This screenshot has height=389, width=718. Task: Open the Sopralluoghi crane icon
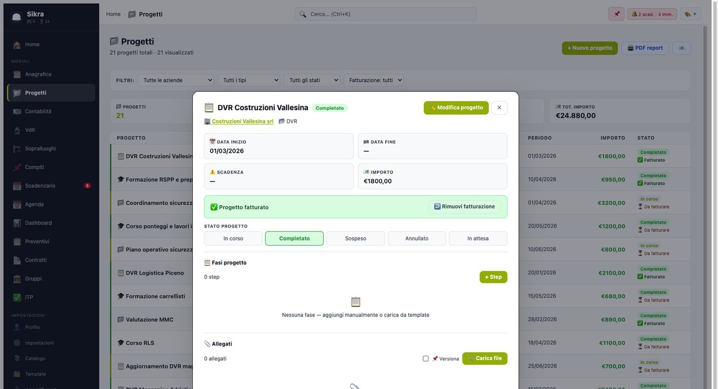click(x=17, y=149)
